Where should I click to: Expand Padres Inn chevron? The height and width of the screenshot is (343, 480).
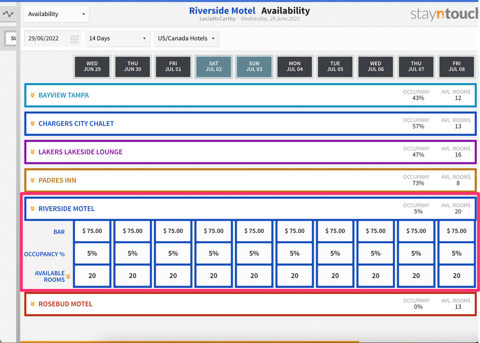click(x=32, y=181)
